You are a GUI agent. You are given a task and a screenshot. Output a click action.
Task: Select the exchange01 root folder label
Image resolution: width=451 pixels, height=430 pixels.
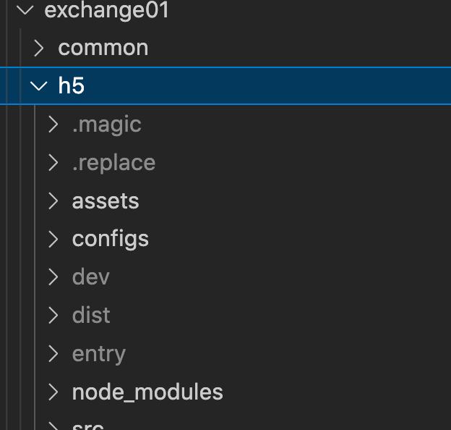pos(106,10)
